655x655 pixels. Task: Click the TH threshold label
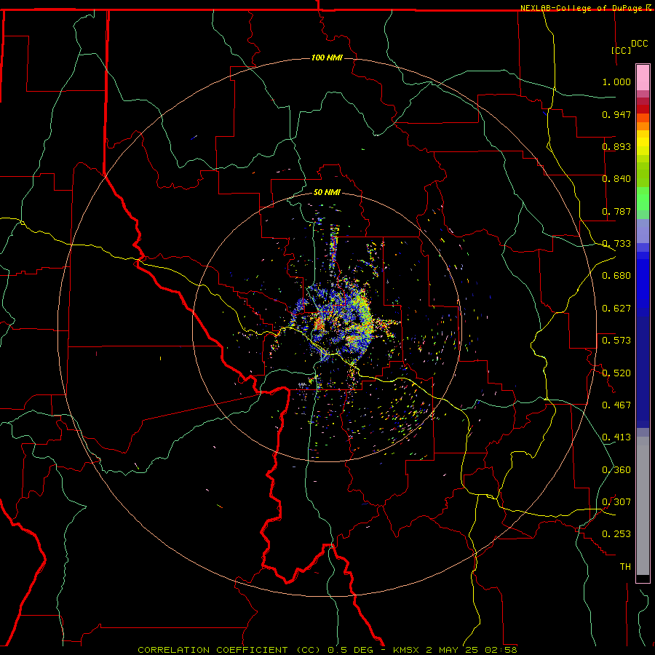625,567
